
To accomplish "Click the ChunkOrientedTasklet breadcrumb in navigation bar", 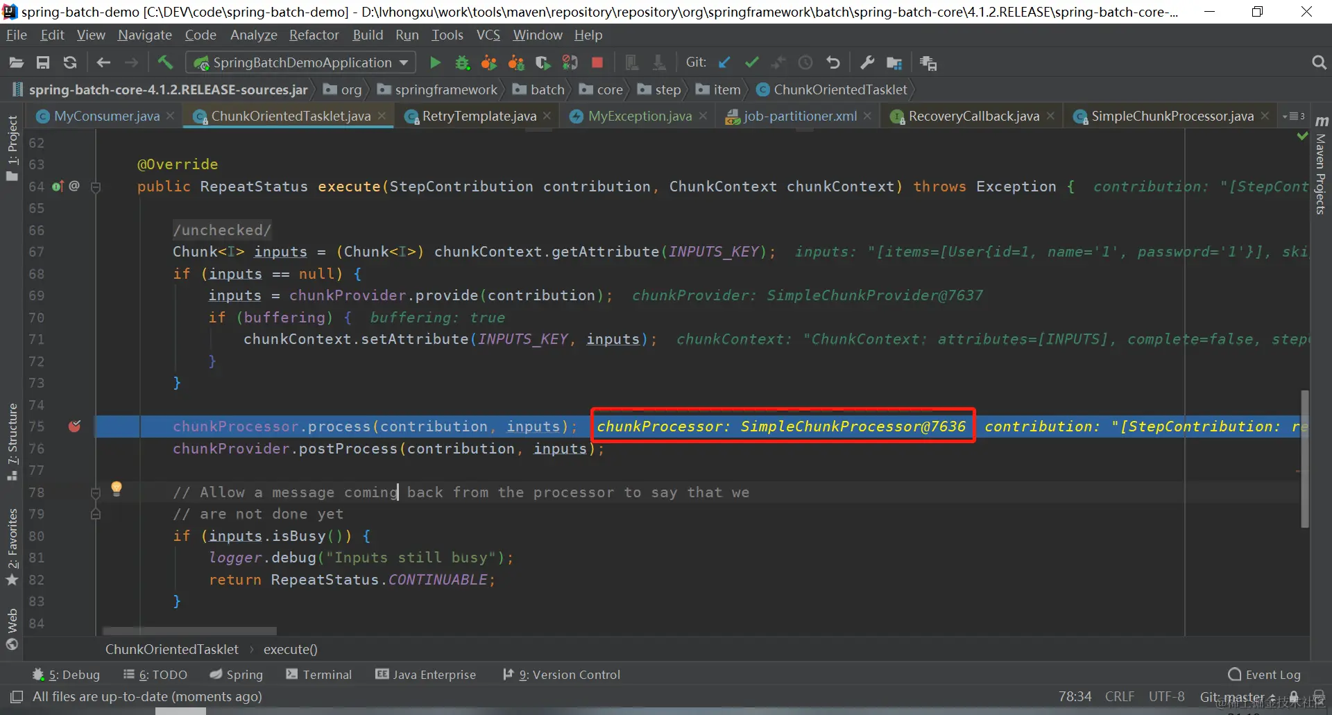I will pos(832,89).
